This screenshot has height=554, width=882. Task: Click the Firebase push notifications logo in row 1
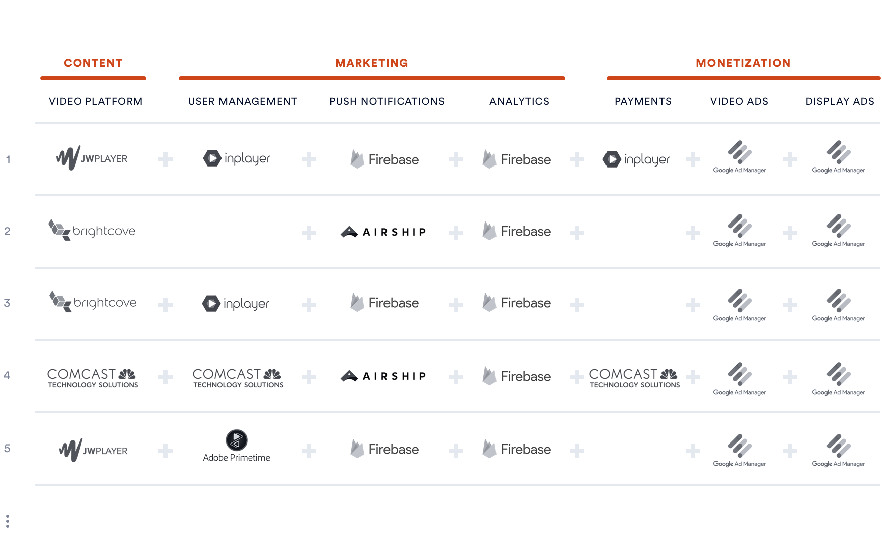tap(384, 159)
